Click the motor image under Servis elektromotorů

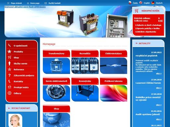pos(56,93)
